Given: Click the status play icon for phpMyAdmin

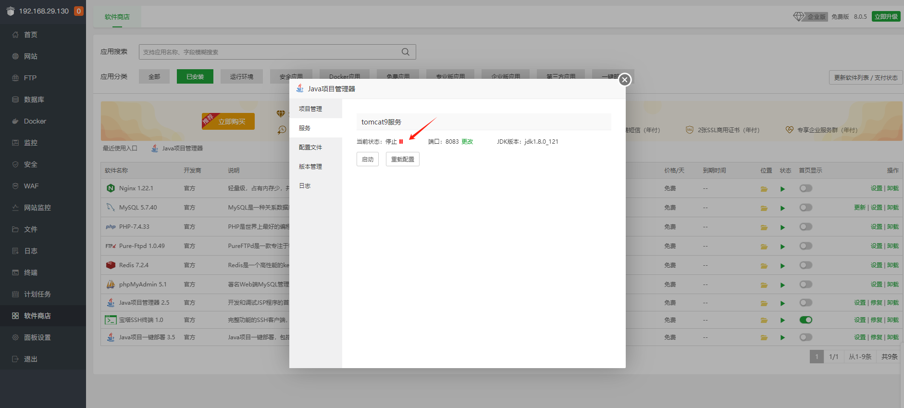Looking at the screenshot, I should (x=783, y=285).
